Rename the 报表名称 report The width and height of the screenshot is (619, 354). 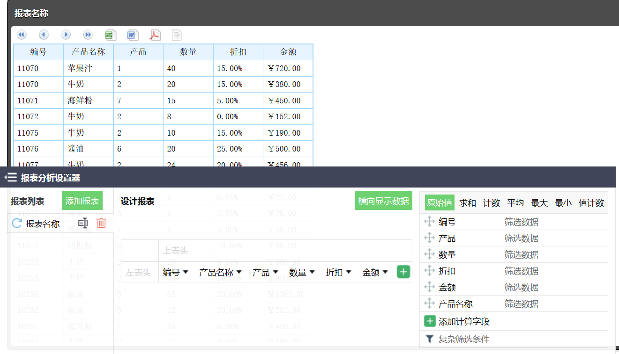[x=83, y=224]
